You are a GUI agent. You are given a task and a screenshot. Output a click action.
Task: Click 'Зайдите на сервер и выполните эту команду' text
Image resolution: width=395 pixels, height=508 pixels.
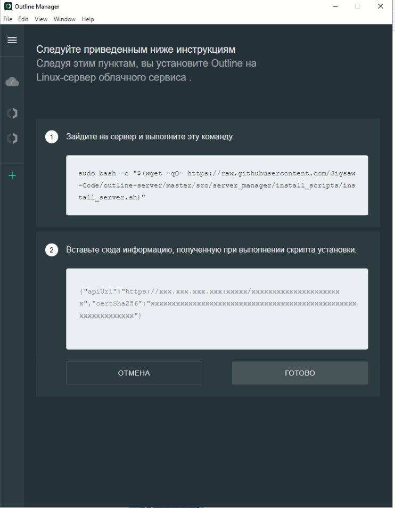coord(150,136)
